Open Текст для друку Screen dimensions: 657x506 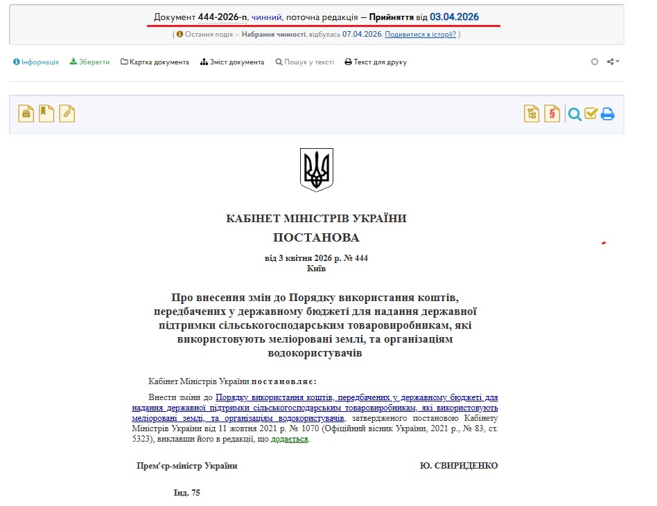click(x=376, y=62)
